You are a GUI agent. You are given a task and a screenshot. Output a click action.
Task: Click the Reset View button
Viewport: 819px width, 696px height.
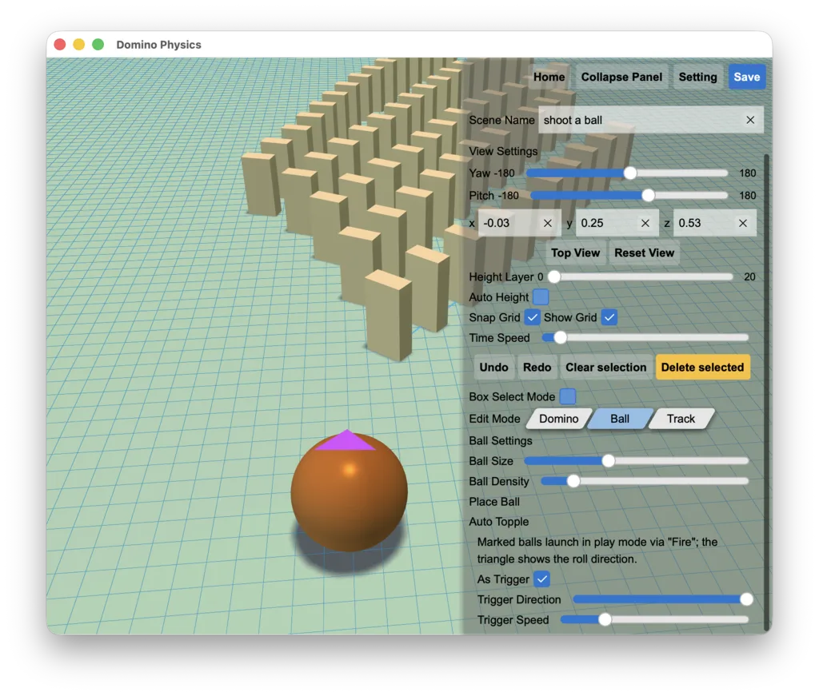pos(644,253)
